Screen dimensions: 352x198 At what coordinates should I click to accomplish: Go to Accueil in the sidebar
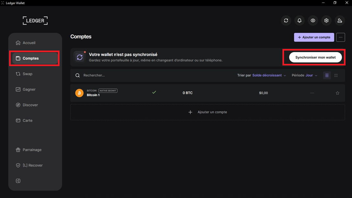coord(29,43)
